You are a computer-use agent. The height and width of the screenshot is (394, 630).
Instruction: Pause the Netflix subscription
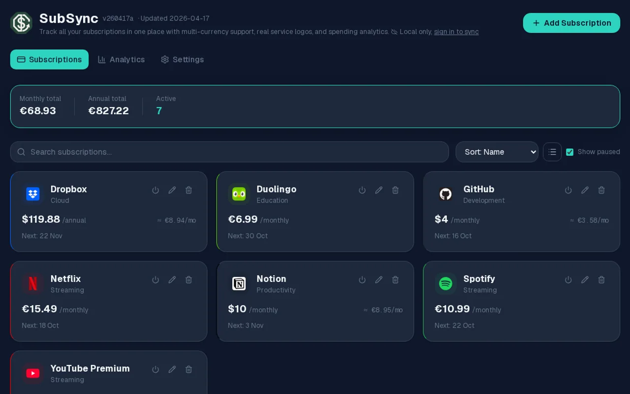click(x=156, y=280)
